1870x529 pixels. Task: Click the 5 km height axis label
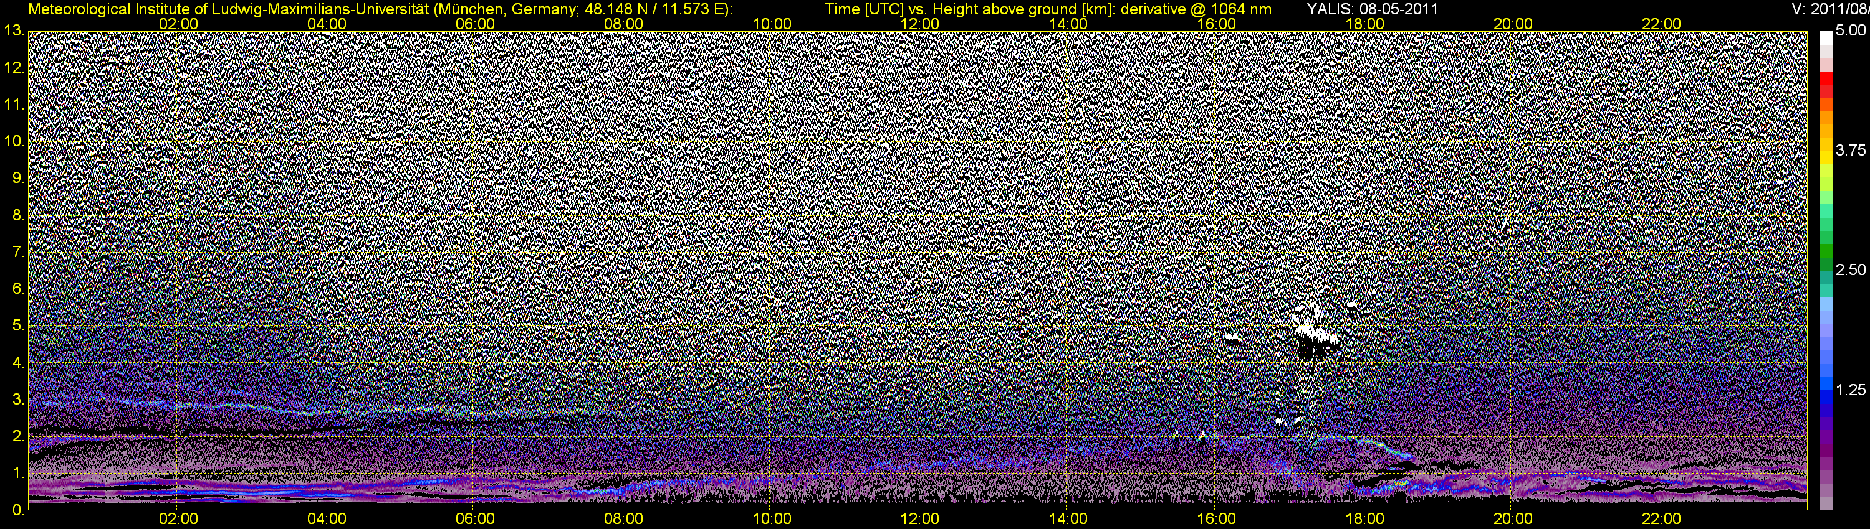18,325
